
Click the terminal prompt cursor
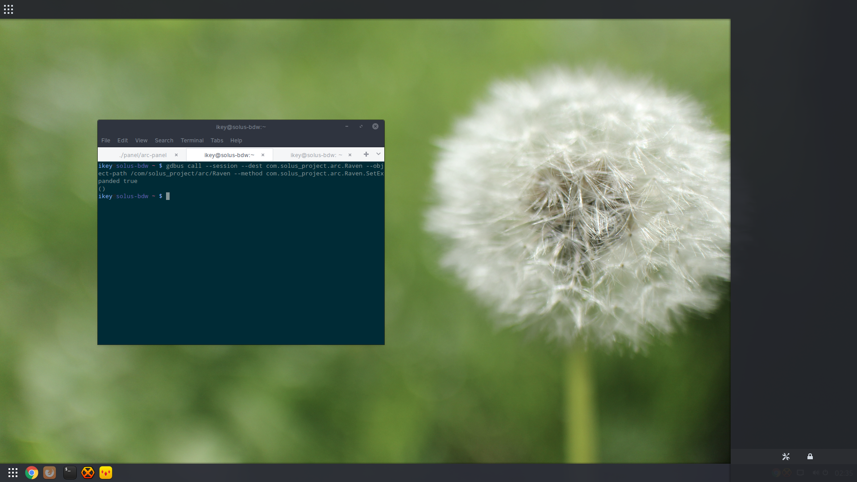point(168,196)
